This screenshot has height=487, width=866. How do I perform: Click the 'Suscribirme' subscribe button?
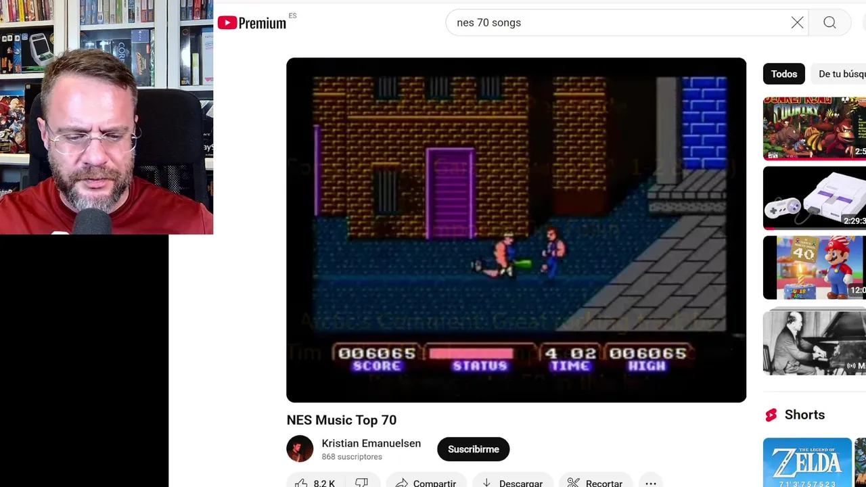tap(474, 449)
